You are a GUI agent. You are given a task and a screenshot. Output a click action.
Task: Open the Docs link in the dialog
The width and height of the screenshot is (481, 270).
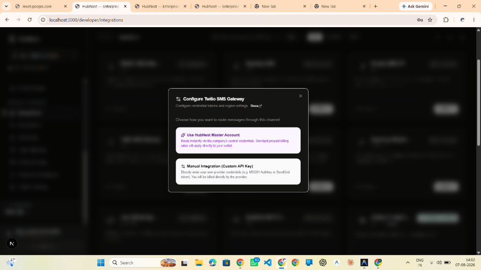(x=256, y=106)
